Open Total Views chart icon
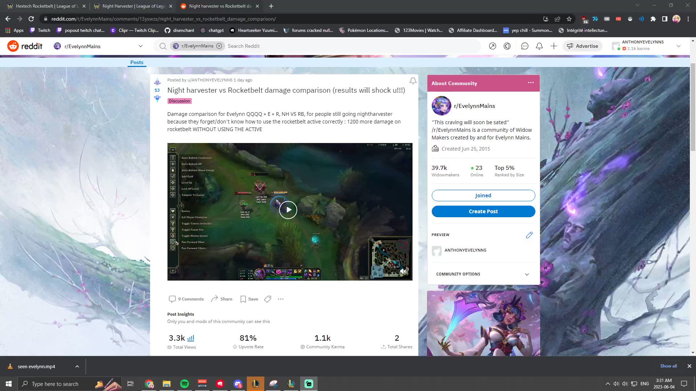The image size is (696, 391). click(x=191, y=338)
